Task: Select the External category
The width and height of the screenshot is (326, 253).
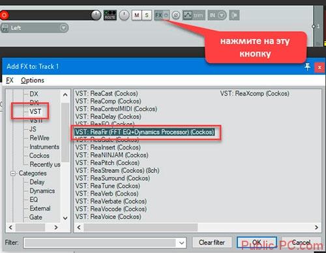Action: click(40, 208)
